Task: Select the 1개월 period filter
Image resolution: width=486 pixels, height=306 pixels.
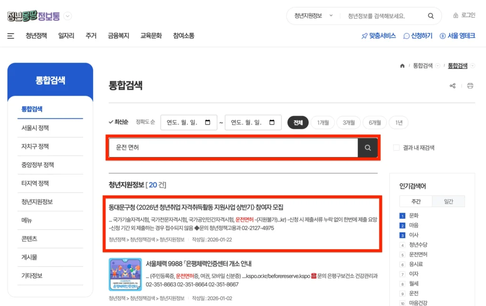Action: (323, 122)
